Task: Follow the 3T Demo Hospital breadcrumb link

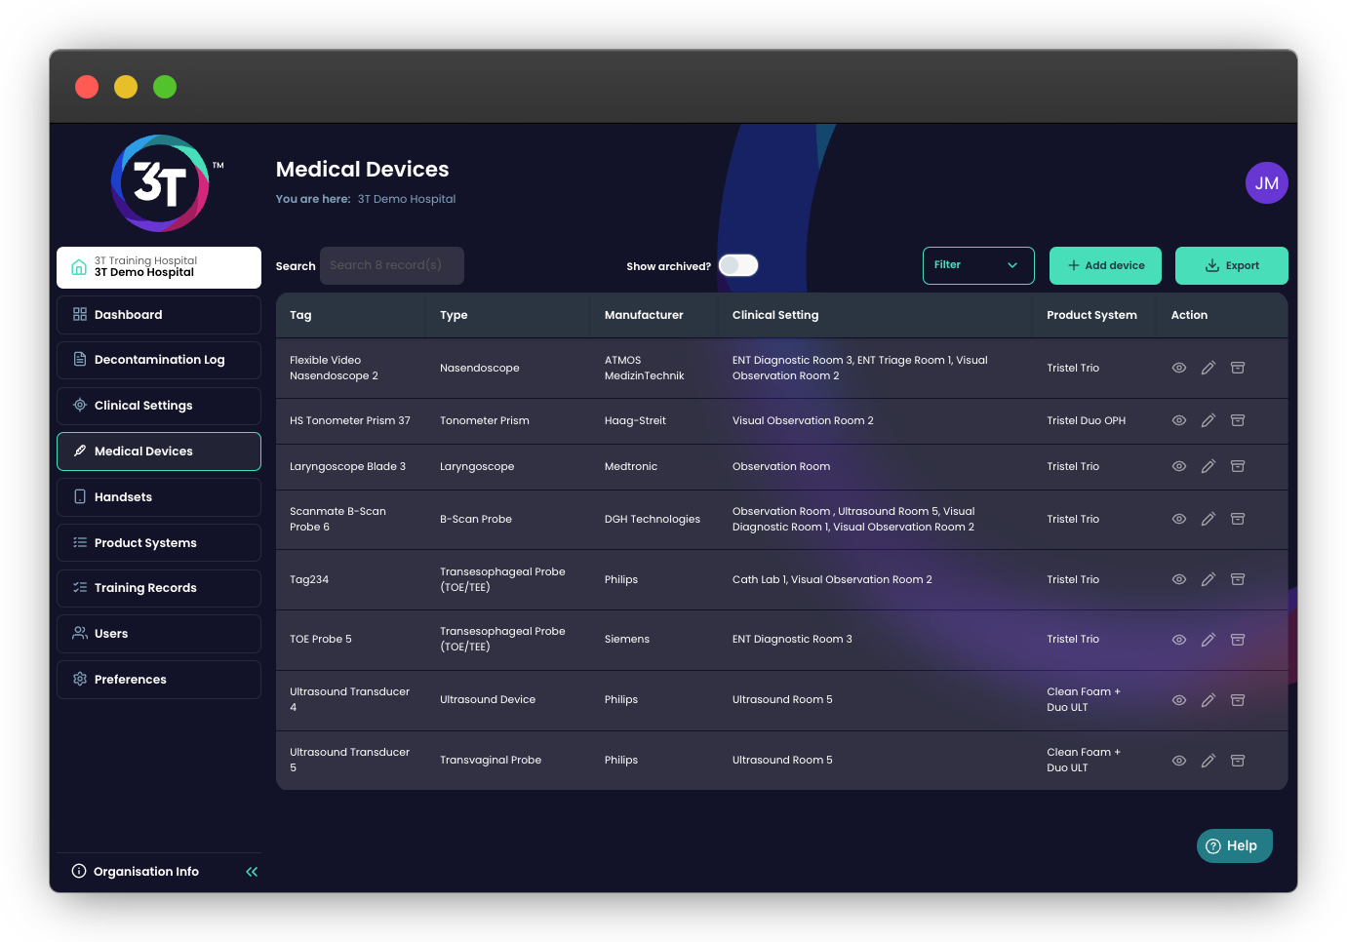Action: click(x=407, y=199)
